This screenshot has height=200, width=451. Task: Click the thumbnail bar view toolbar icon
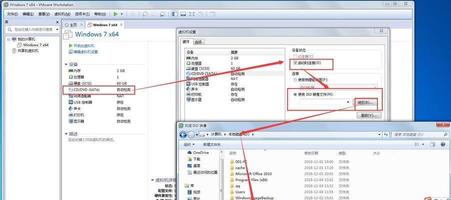(x=183, y=14)
